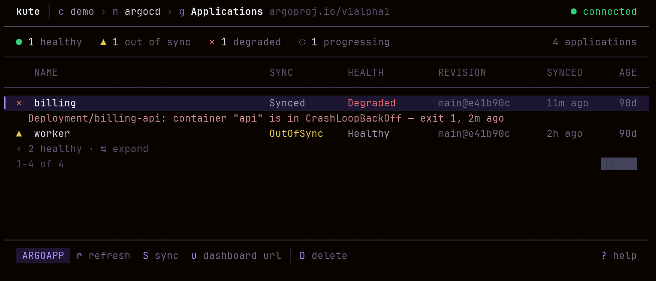Screen dimensions: 656x281
Task: Click the D delete shortcut
Action: point(324,256)
